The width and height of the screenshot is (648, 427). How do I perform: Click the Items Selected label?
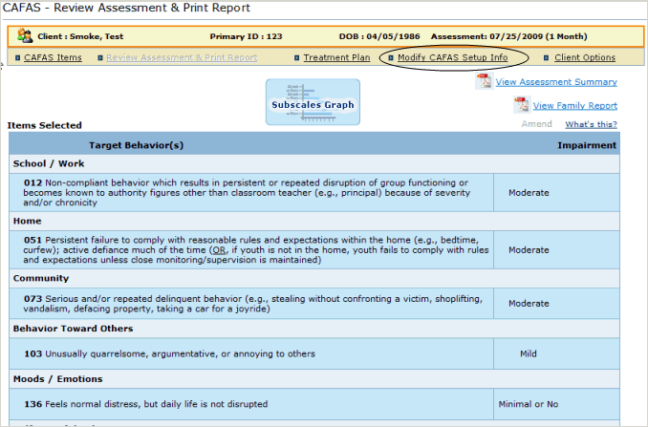point(45,125)
